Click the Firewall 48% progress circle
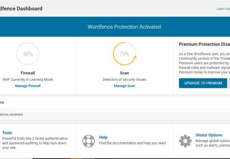Viewport: 230px width, 159px height. pos(28,54)
